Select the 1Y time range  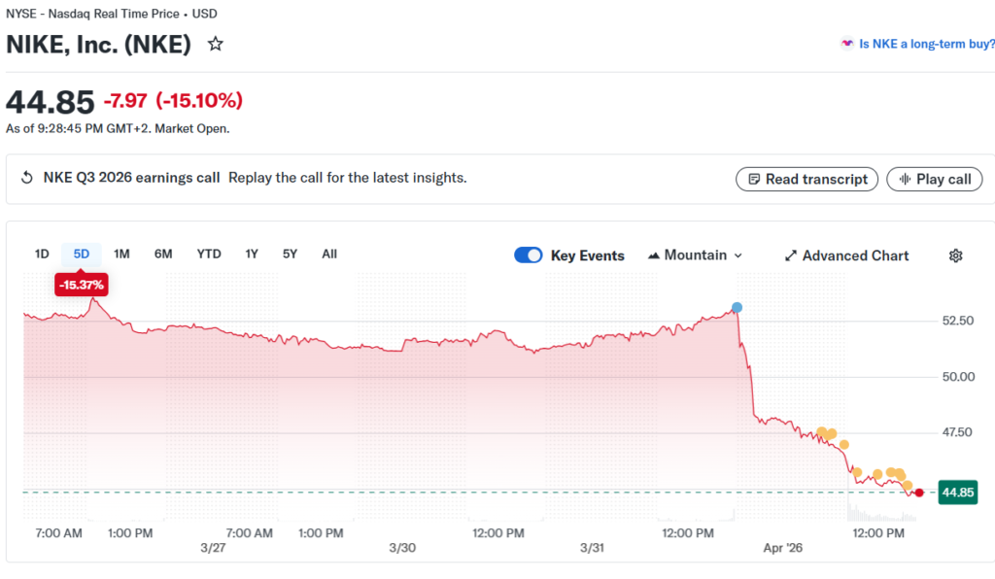(x=252, y=255)
